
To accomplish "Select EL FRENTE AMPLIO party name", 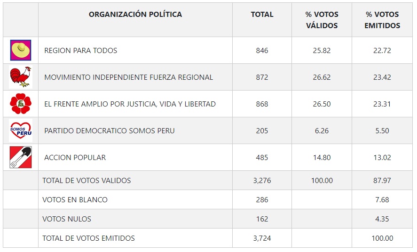I will (130, 104).
